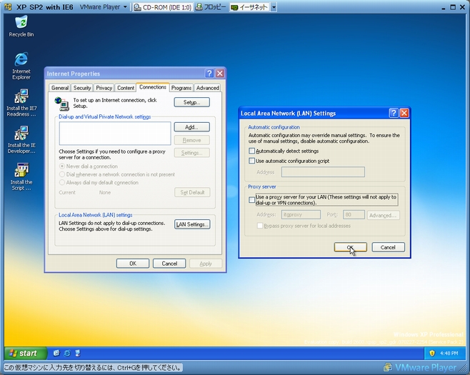Click the Set Default button
The image size is (470, 375).
coord(192,192)
